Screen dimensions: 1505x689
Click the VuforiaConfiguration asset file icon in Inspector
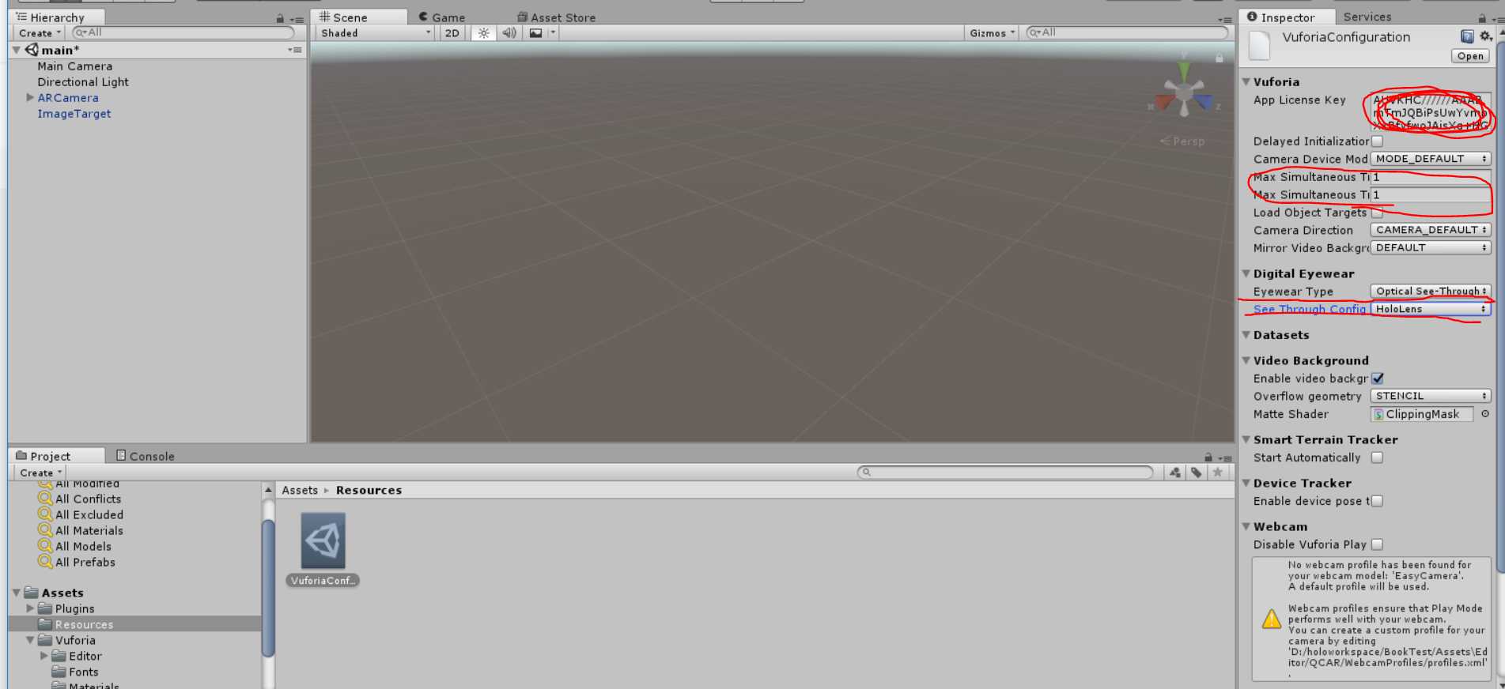point(1259,46)
